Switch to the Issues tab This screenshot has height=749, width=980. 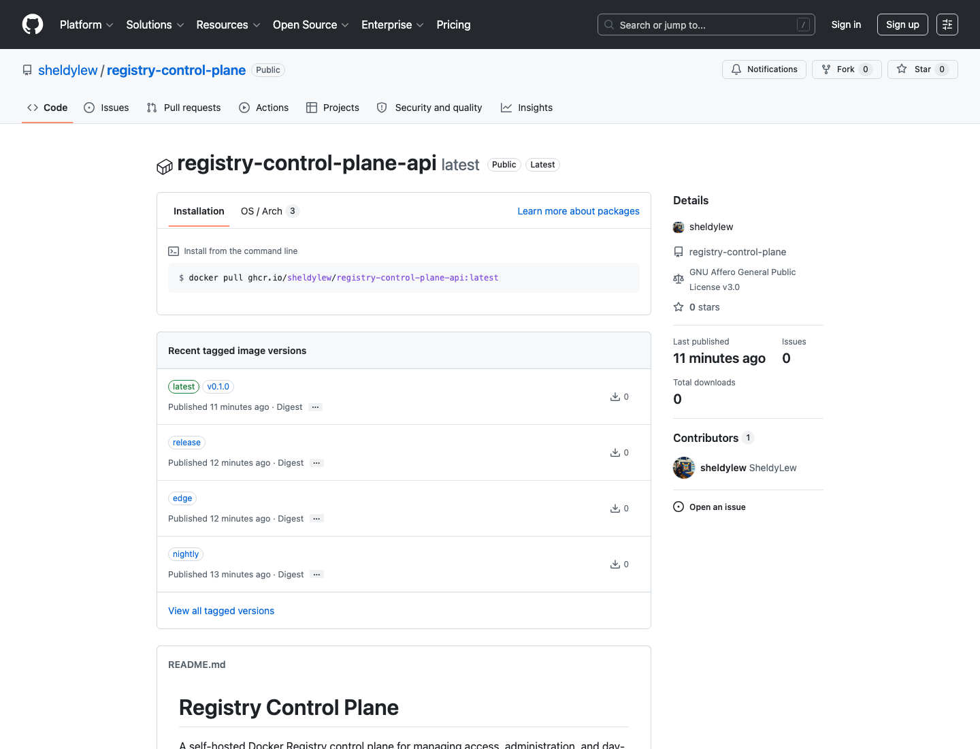click(106, 108)
